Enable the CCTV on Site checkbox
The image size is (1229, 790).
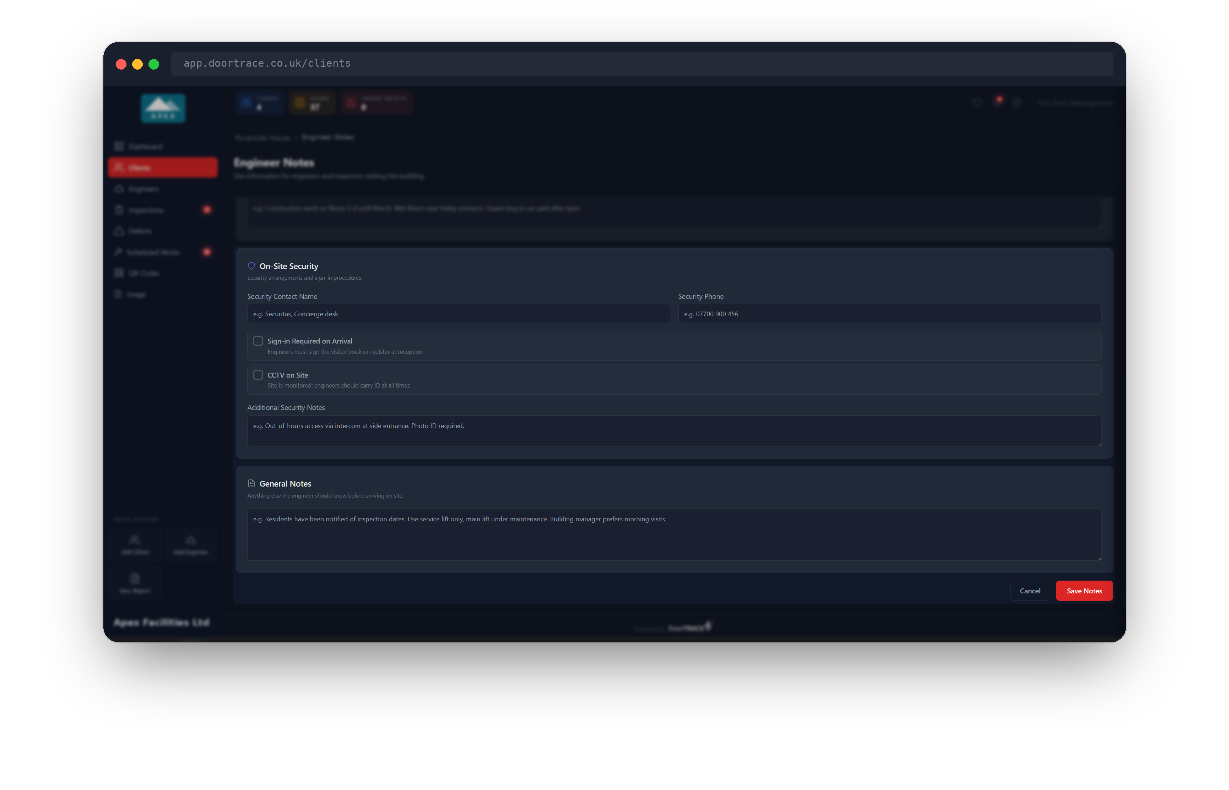click(x=258, y=375)
